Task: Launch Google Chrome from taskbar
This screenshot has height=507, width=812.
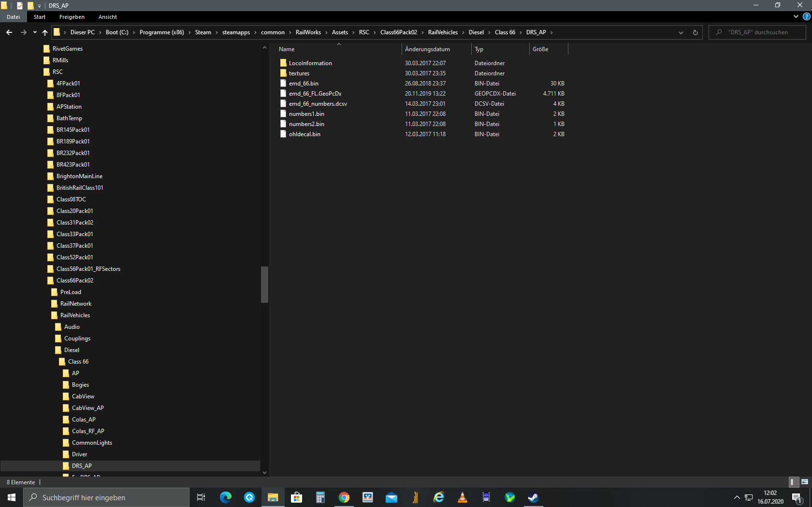Action: click(x=344, y=497)
